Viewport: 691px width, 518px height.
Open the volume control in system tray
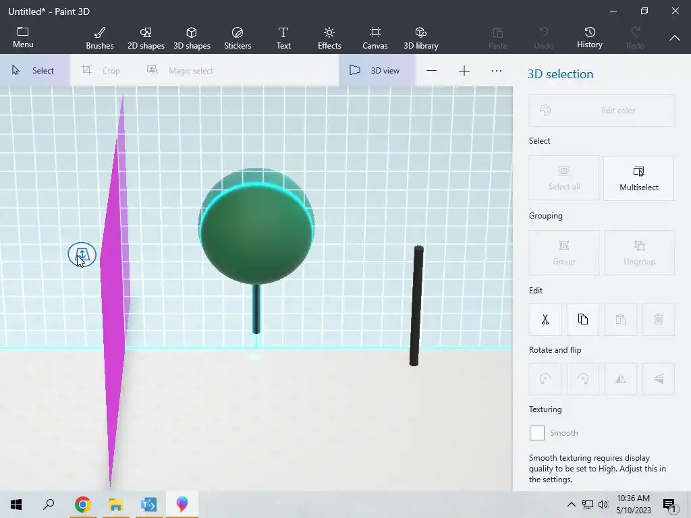point(603,505)
